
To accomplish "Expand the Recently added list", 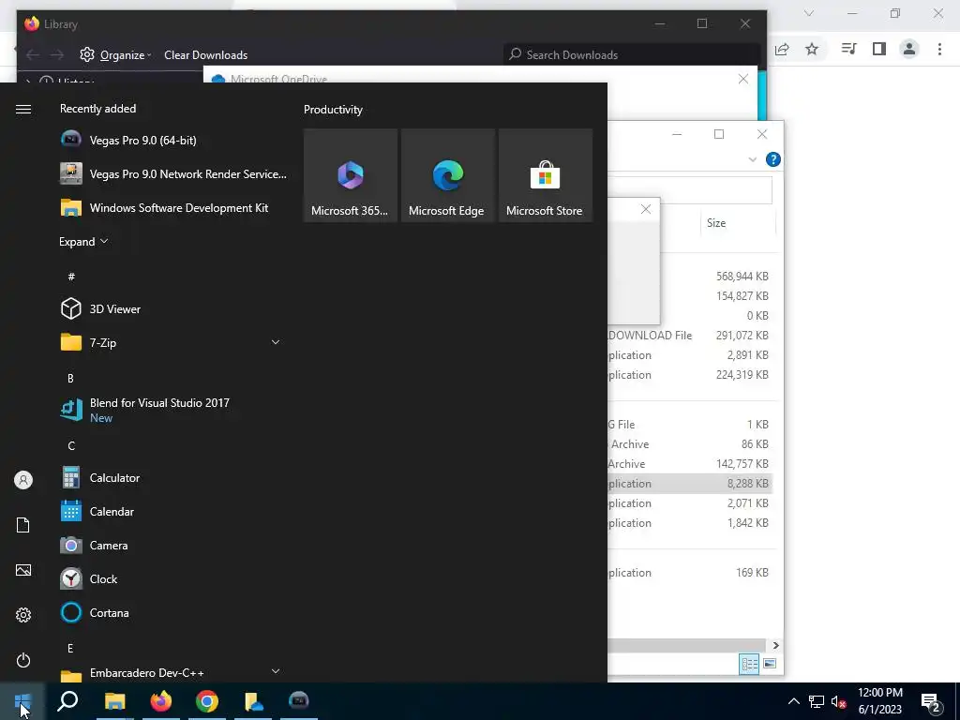I will (x=83, y=241).
